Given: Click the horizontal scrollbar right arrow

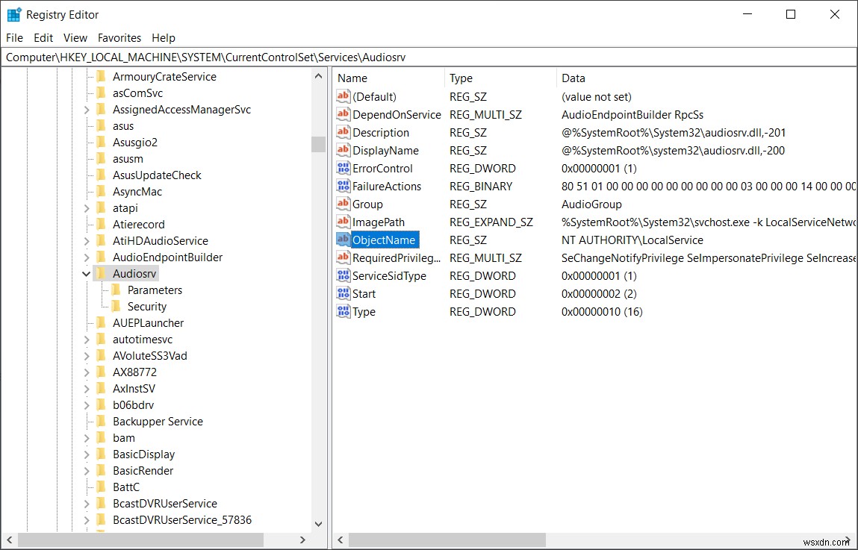Looking at the screenshot, I should 302,539.
